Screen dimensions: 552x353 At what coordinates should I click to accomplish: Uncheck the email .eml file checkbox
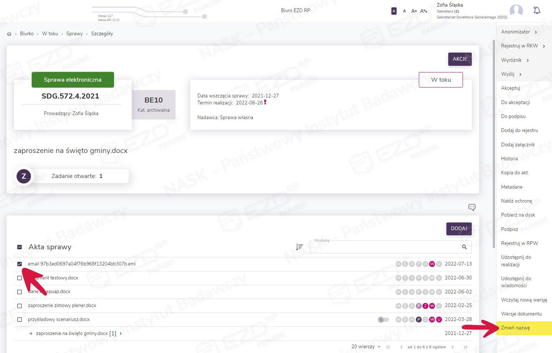20,264
